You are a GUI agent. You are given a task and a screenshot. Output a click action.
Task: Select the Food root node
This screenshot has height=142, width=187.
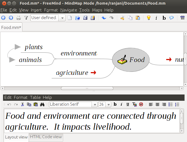(131, 60)
